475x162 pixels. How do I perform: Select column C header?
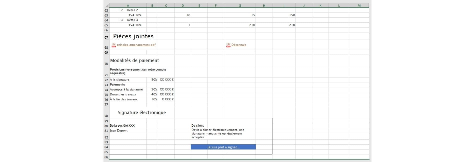166,5
